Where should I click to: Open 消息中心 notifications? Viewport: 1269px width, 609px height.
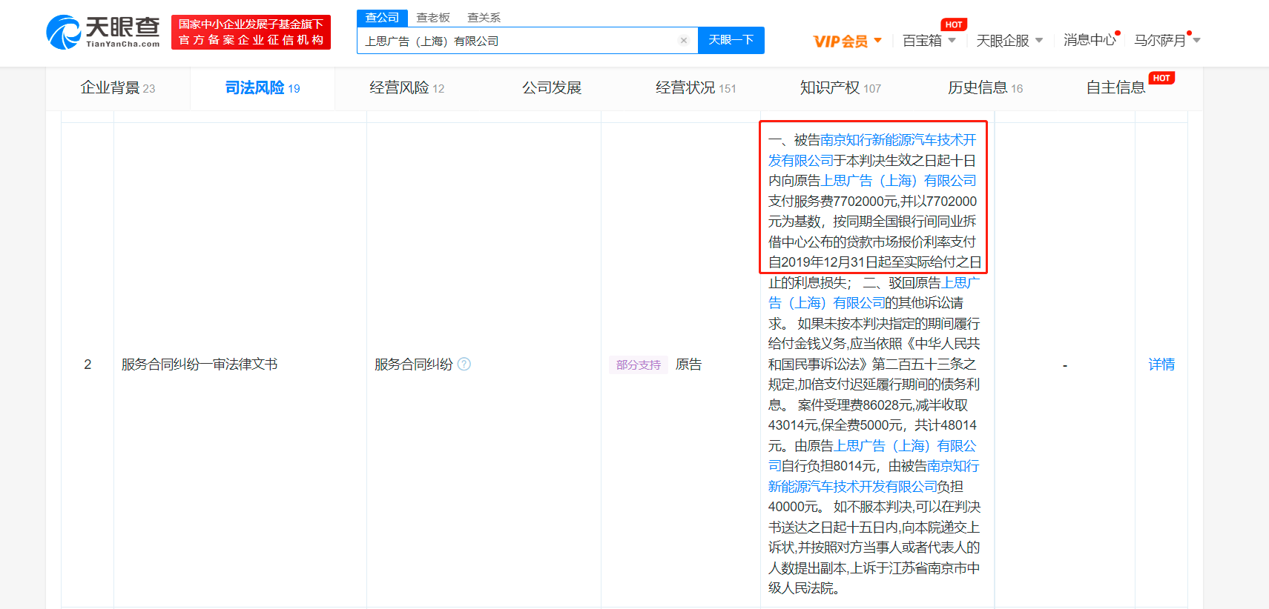click(1090, 40)
